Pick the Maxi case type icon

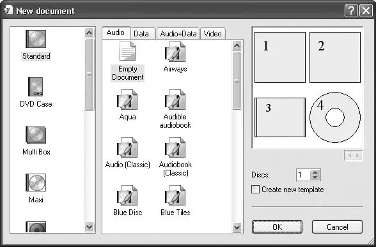click(x=36, y=183)
